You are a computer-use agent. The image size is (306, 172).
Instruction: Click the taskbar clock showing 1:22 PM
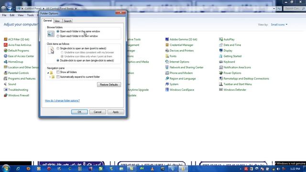[x=295, y=169]
